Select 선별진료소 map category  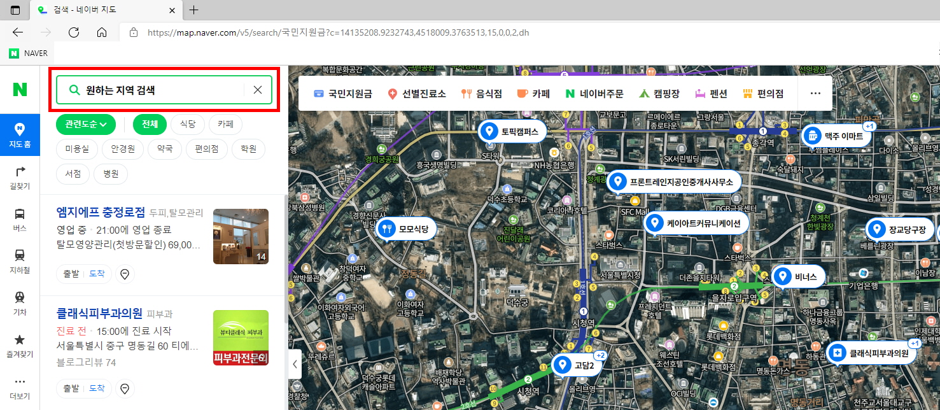pos(417,94)
